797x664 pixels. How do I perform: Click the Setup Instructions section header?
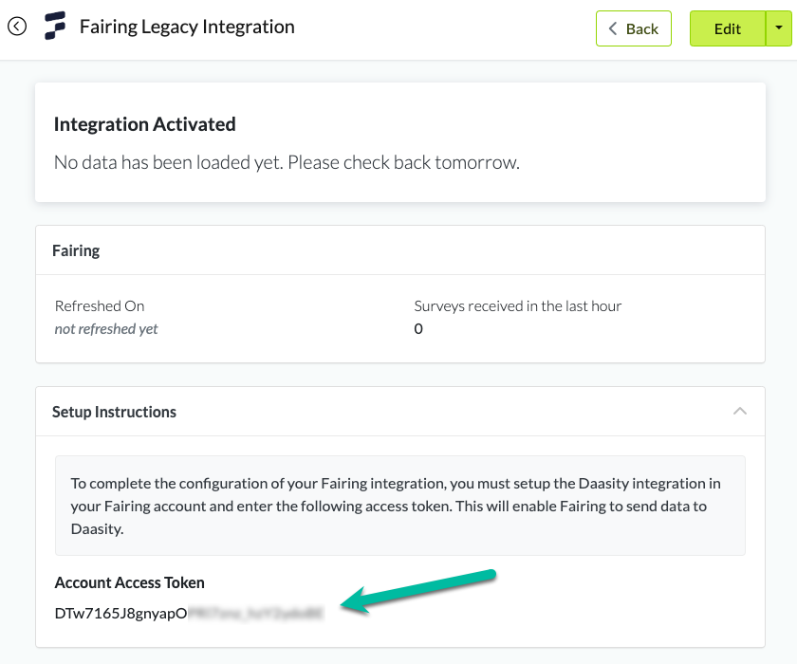tap(114, 412)
